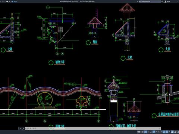
Task: Select the 剖面 title text
Action: [95, 42]
